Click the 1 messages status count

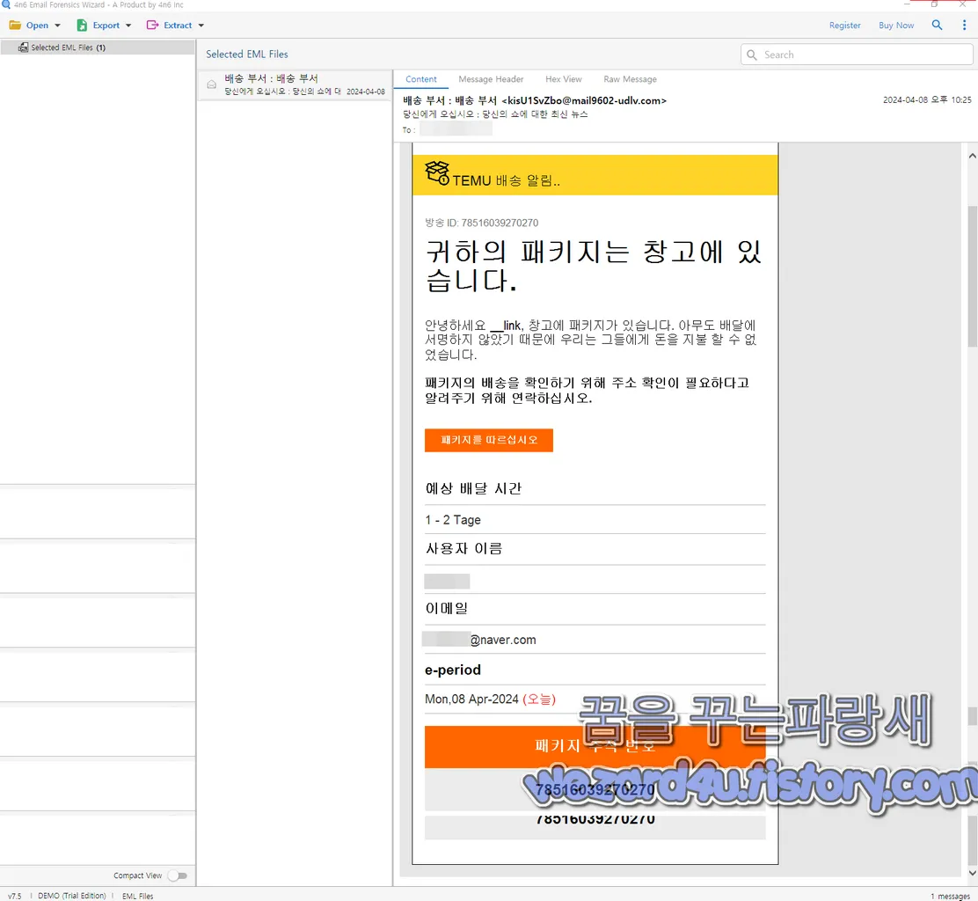(950, 896)
